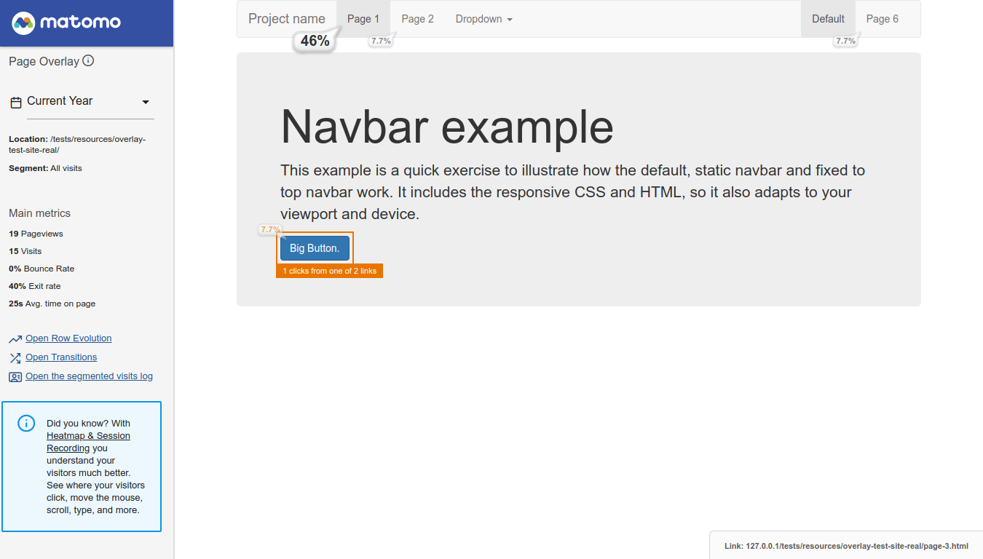The height and width of the screenshot is (559, 983).
Task: Open Page Overlay info icon
Action: [x=88, y=61]
